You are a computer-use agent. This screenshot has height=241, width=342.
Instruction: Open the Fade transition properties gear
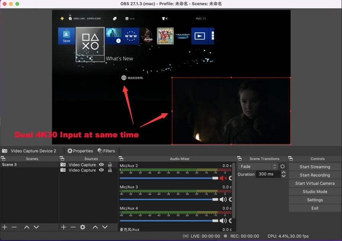(x=282, y=166)
